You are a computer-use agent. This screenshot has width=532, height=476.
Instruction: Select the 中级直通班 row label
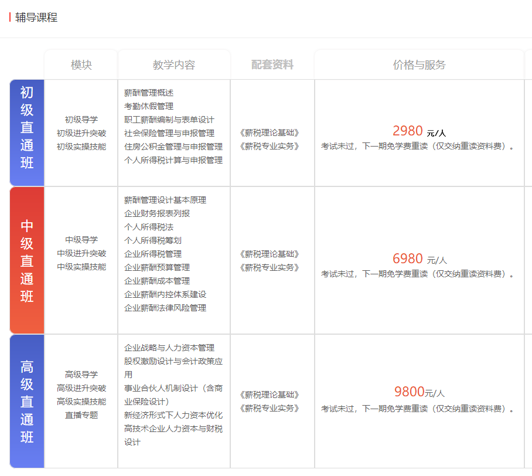click(x=27, y=260)
